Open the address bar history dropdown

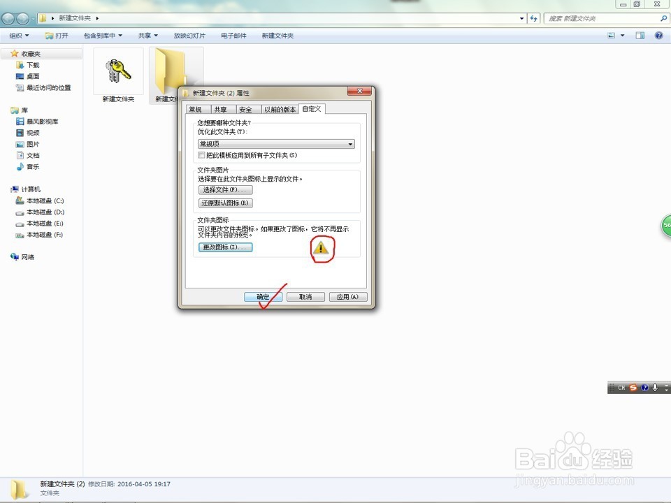(x=521, y=18)
